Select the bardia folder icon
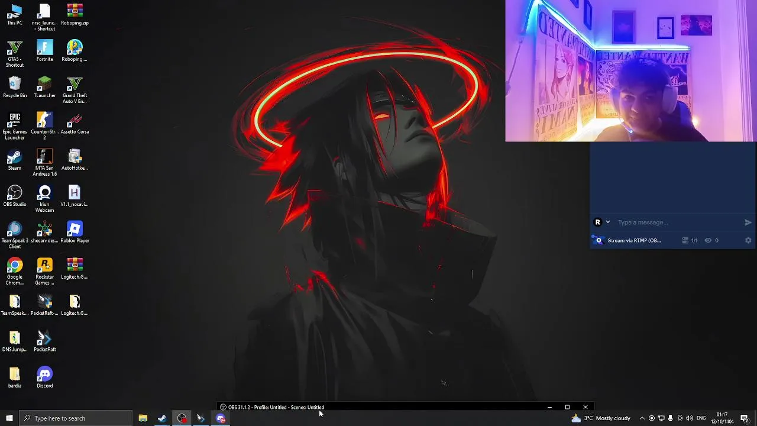The width and height of the screenshot is (757, 426). [x=15, y=377]
